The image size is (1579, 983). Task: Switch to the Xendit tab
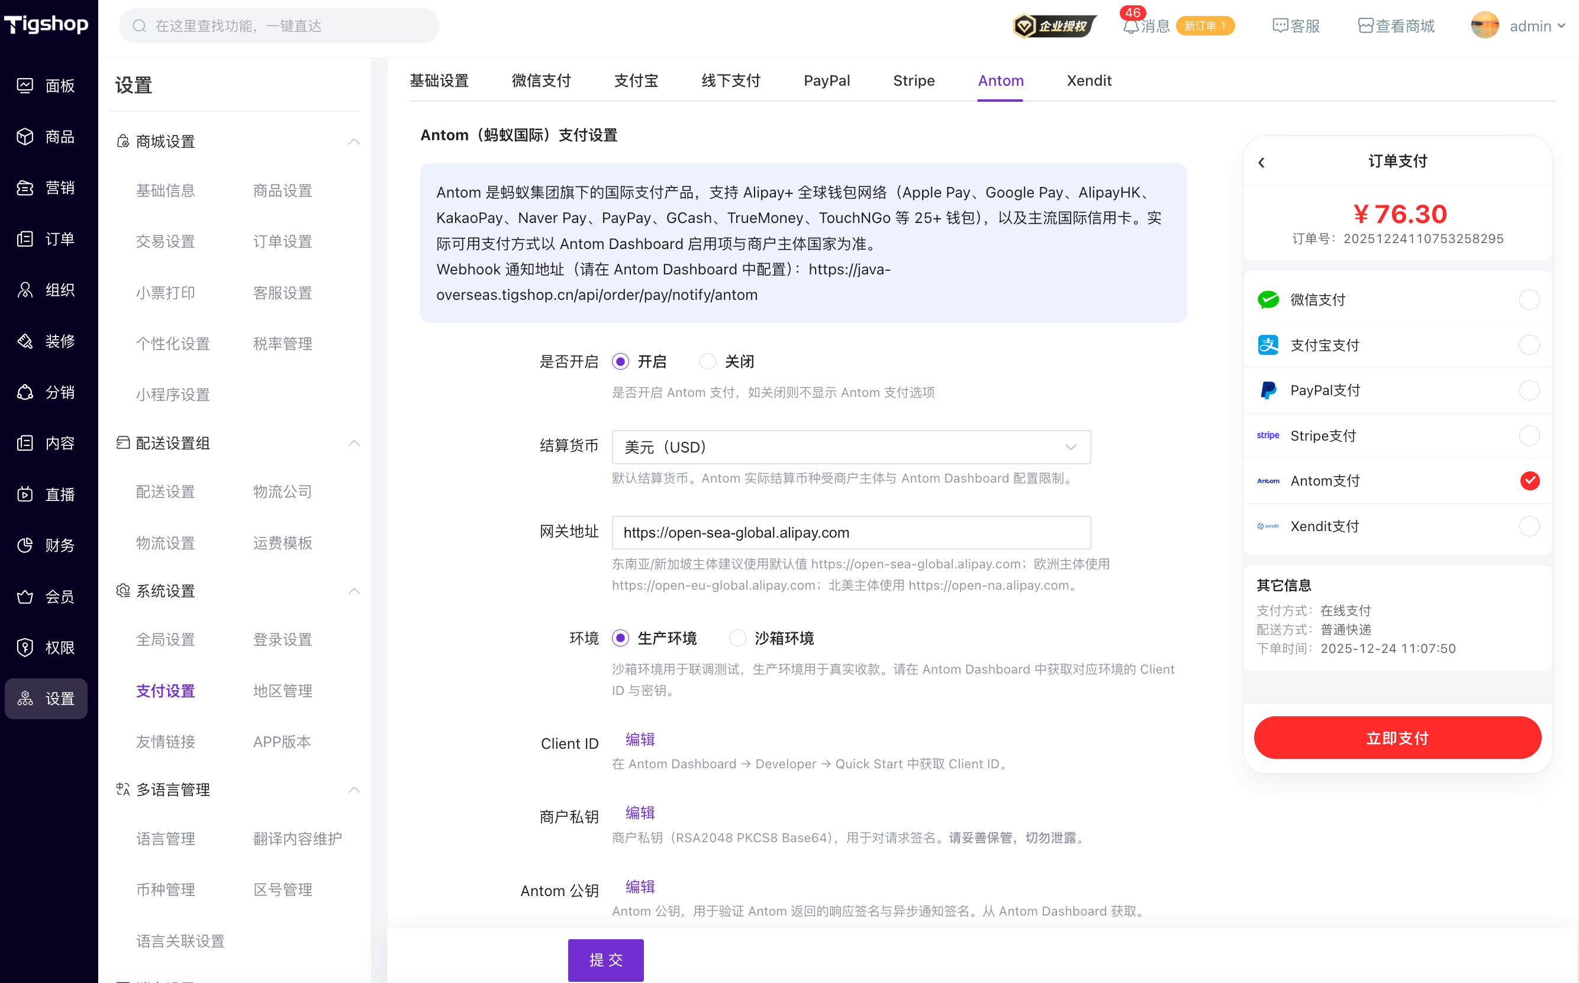pyautogui.click(x=1088, y=80)
